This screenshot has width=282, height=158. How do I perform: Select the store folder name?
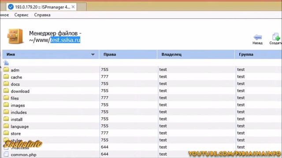[x=16, y=133]
